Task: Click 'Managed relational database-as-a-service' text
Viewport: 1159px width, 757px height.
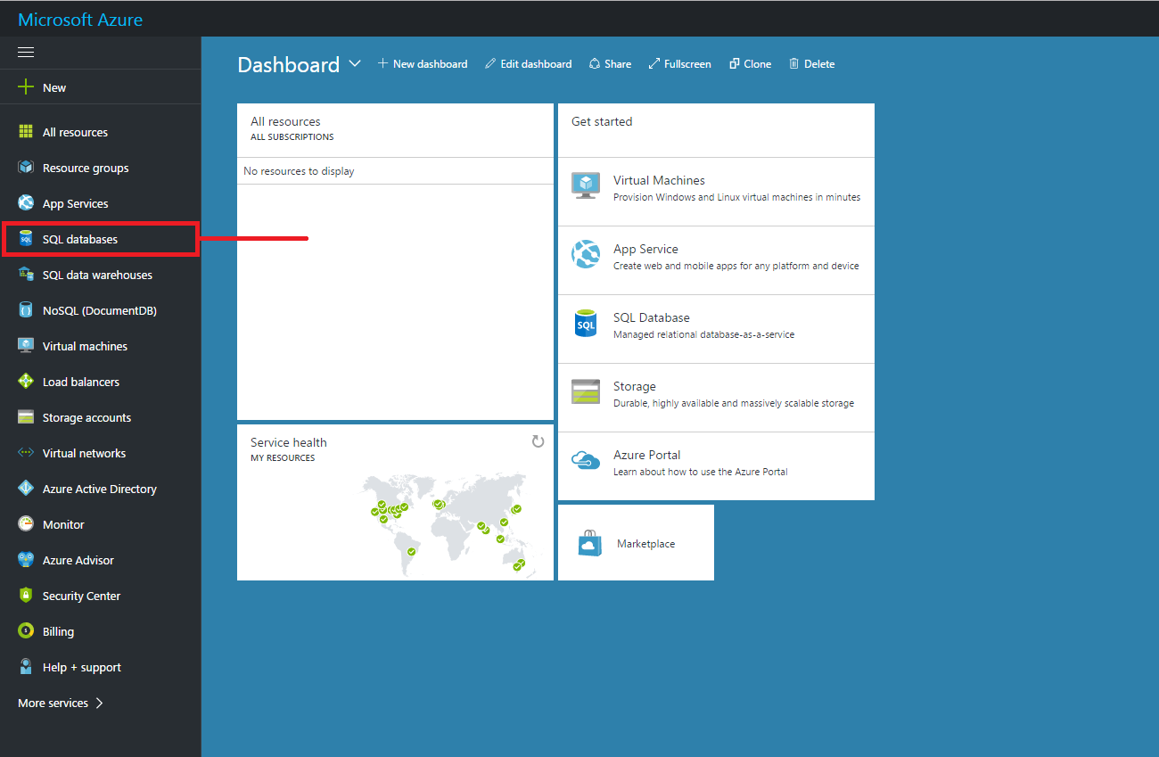Action: tap(704, 334)
